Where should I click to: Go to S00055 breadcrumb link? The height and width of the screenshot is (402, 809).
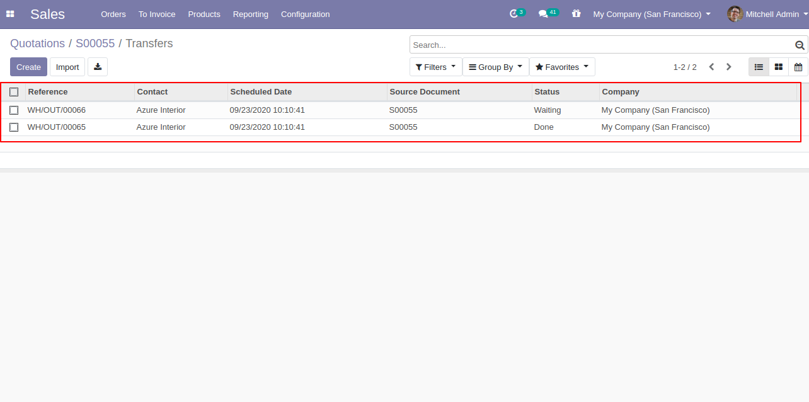point(95,43)
